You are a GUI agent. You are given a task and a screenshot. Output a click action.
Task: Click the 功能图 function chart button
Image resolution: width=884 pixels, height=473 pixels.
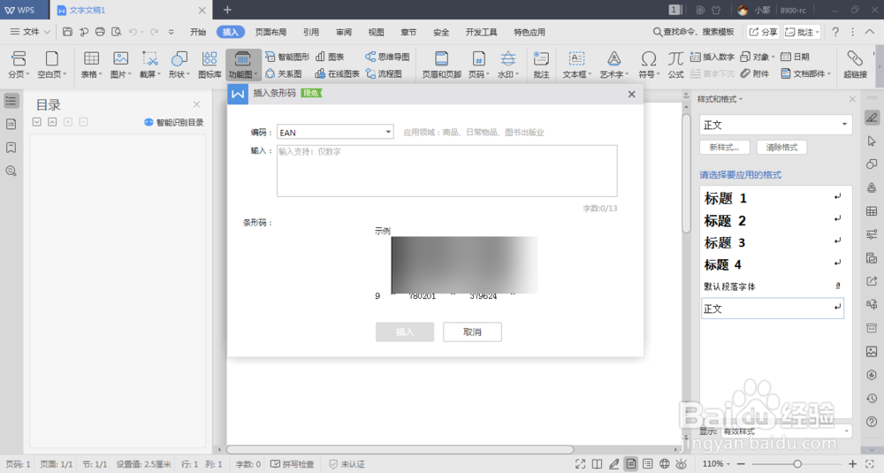click(243, 65)
